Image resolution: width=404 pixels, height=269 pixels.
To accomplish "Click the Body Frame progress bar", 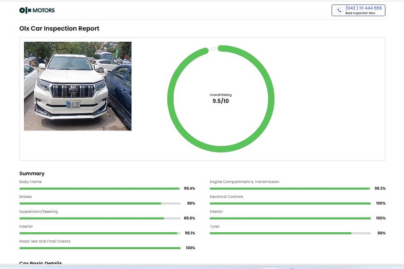I will click(x=100, y=189).
